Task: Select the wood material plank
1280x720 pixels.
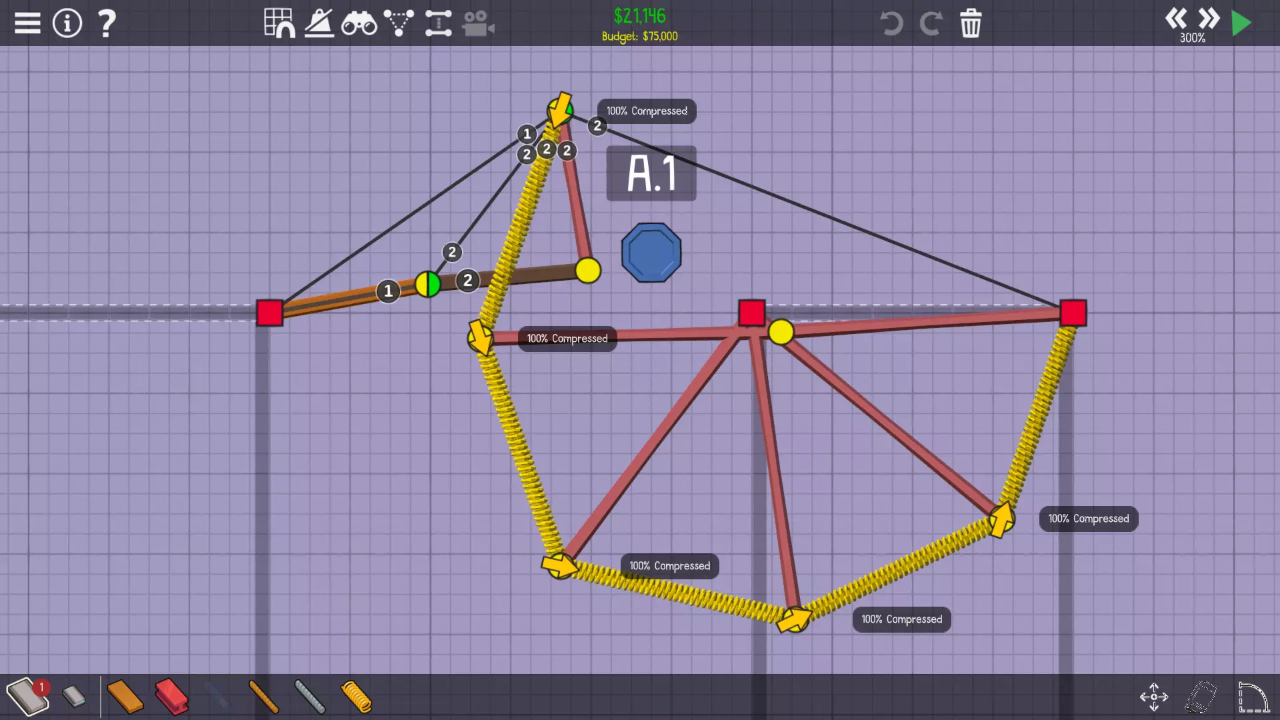Action: point(125,697)
